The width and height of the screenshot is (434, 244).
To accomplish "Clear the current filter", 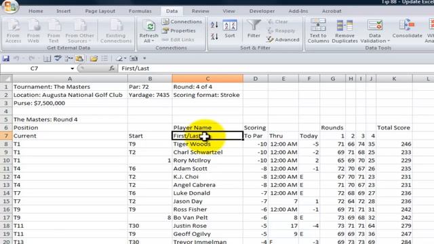I will tap(277, 22).
